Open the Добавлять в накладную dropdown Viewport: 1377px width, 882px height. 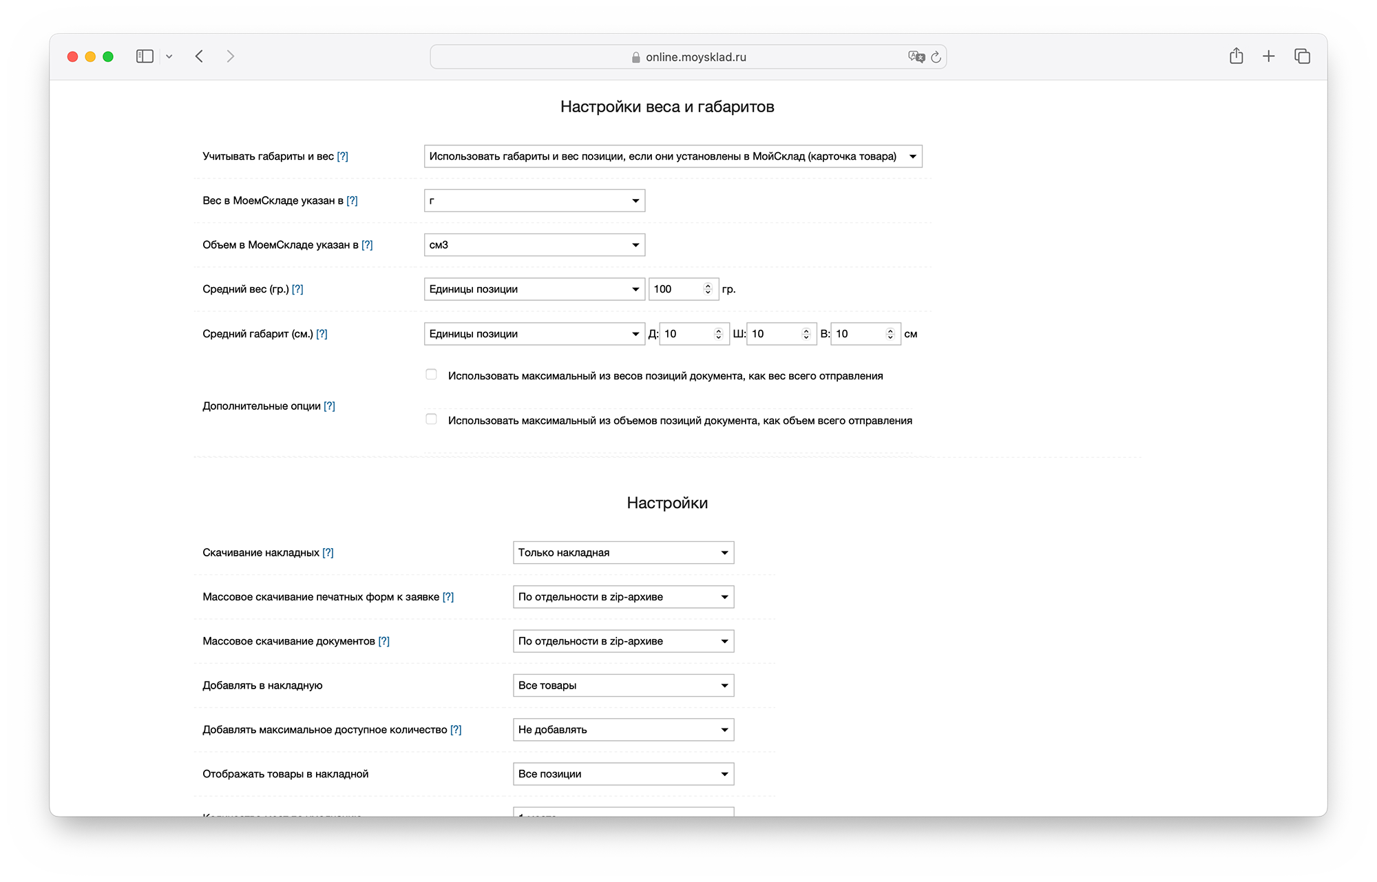pyautogui.click(x=623, y=686)
